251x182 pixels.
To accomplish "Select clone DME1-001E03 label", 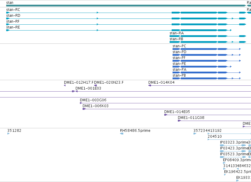I will tap(88, 88).
